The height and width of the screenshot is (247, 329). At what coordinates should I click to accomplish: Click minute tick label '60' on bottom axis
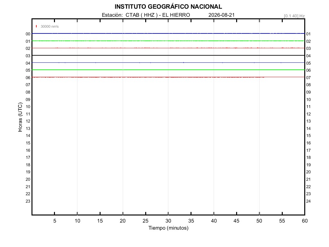(x=305, y=221)
